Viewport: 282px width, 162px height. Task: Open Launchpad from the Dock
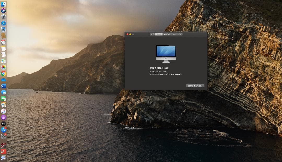[x=4, y=16]
